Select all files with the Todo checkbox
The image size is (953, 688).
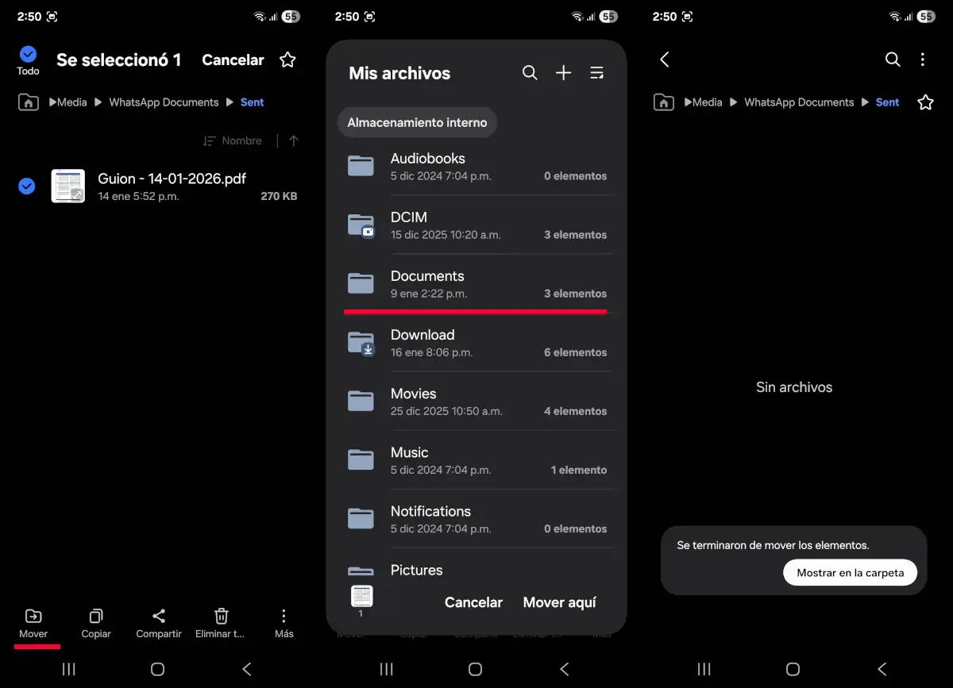coord(27,52)
